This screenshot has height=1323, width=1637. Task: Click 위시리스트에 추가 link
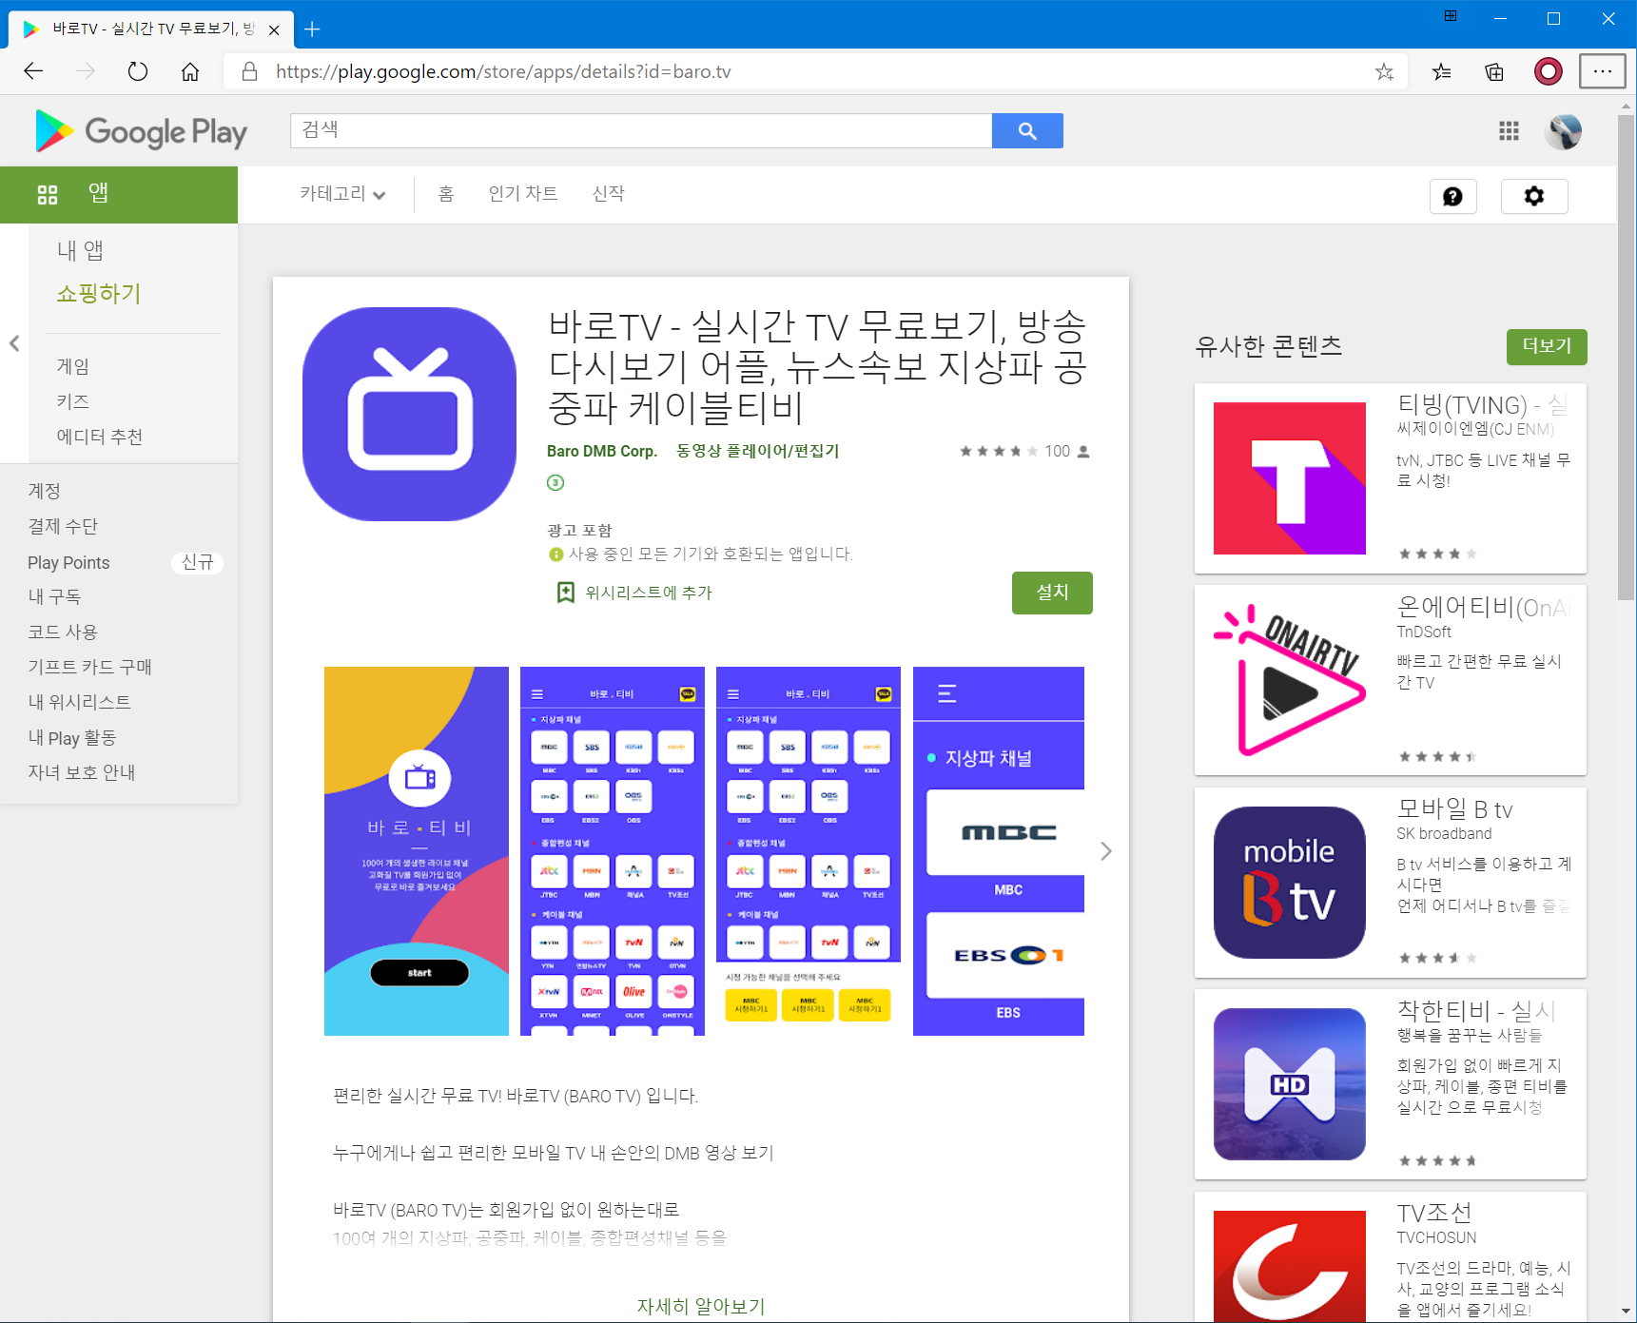[x=649, y=593]
